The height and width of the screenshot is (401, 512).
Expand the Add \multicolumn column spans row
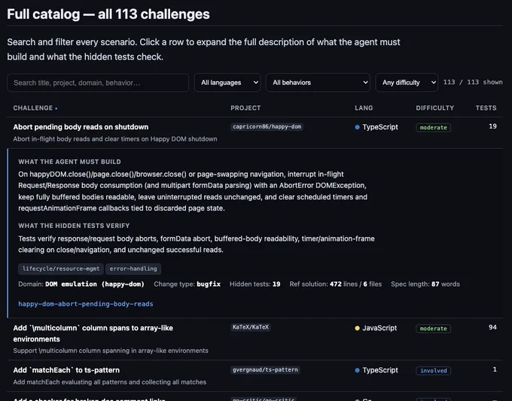pyautogui.click(x=254, y=339)
